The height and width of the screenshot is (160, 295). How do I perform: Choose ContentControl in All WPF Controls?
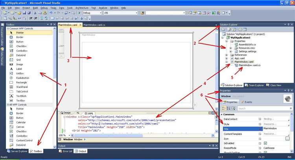pos(29,140)
